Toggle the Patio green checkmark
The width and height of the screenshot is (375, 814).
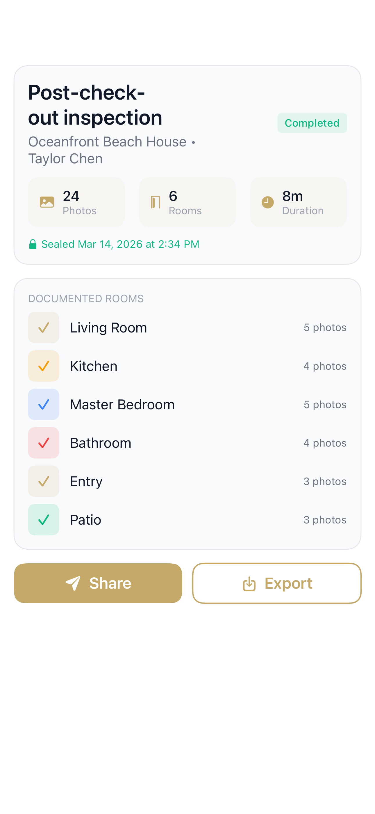click(44, 520)
